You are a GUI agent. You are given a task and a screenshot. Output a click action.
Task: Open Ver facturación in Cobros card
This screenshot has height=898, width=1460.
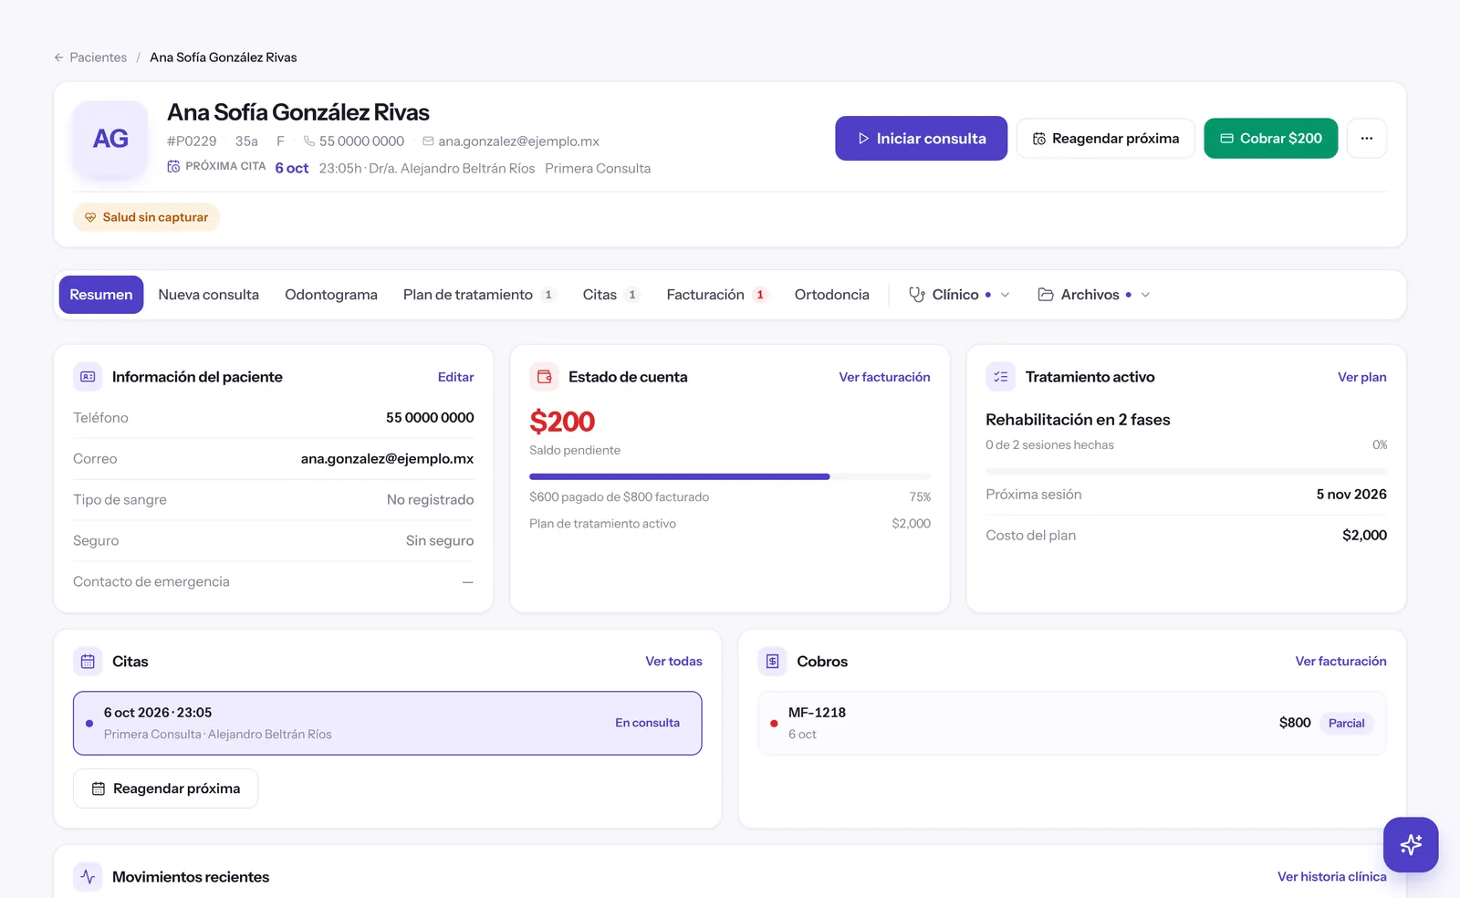point(1341,662)
